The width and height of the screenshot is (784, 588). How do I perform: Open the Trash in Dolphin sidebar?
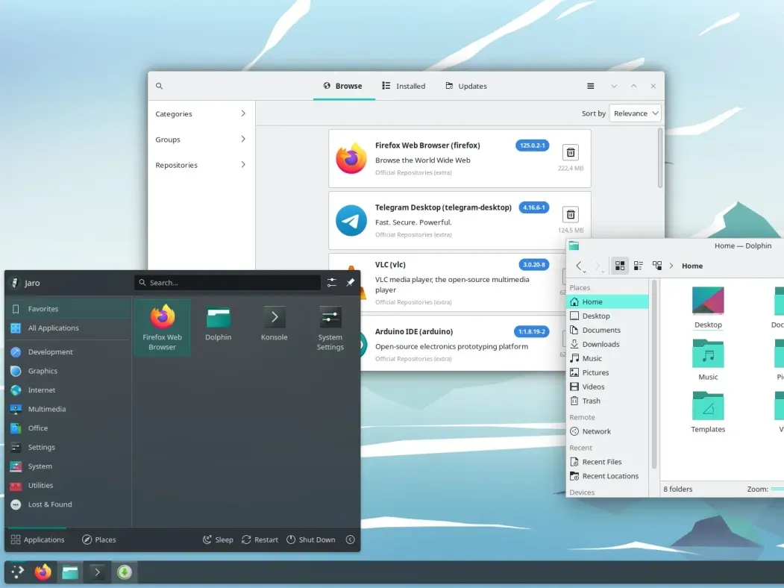[x=590, y=401]
